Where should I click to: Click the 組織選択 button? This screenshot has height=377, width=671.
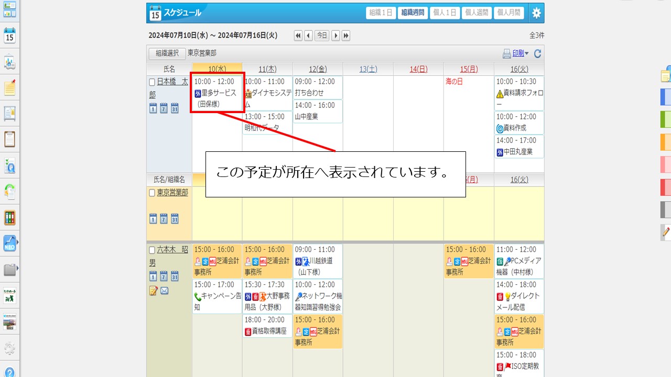[167, 53]
